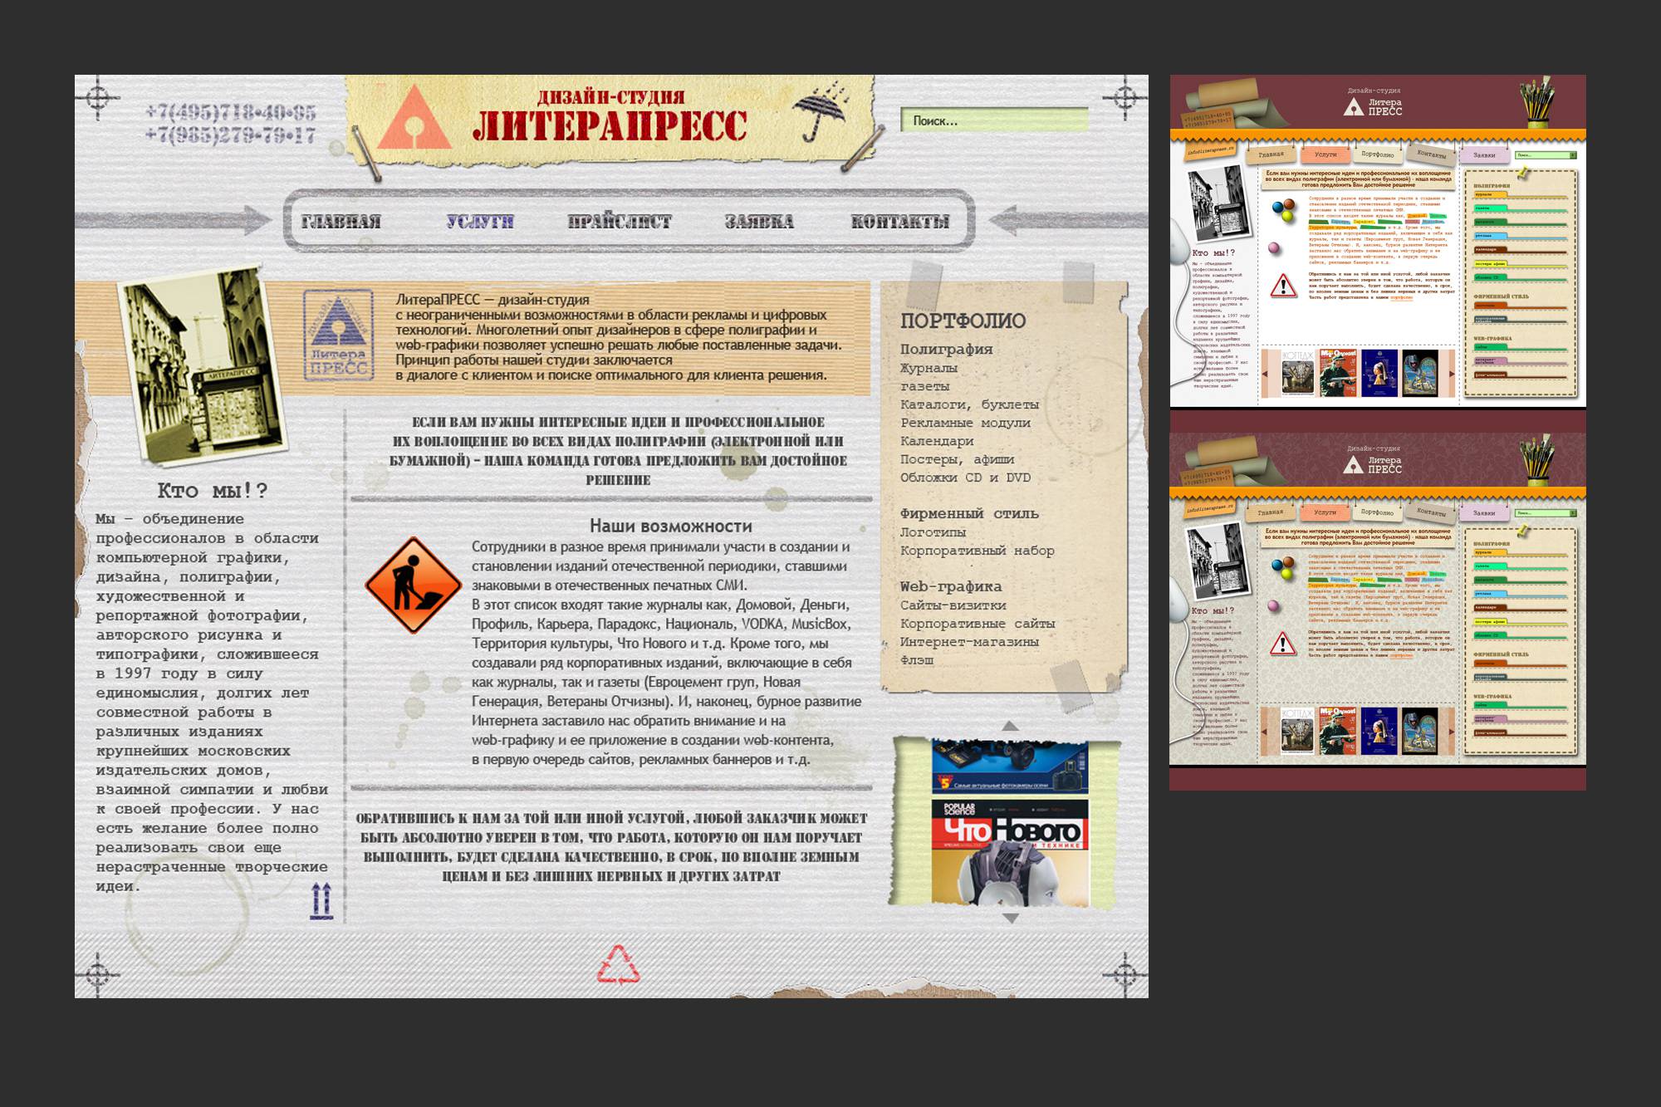
Task: Click the Что Нового magazine cover thumbnail
Action: pos(1009,853)
